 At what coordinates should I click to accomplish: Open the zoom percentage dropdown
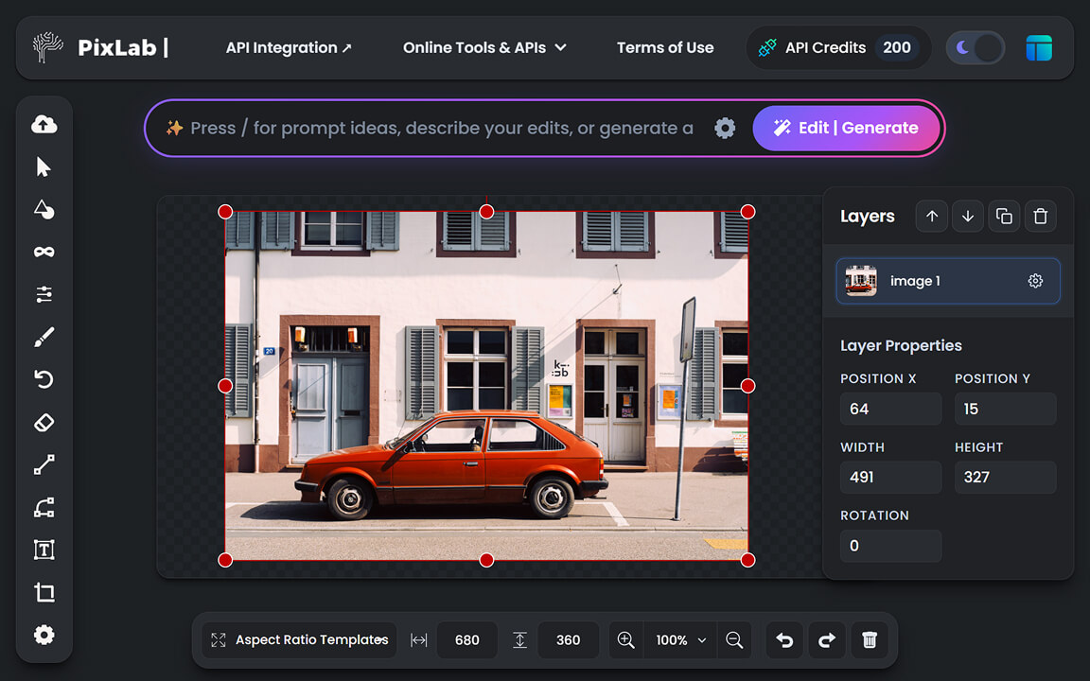pos(679,640)
